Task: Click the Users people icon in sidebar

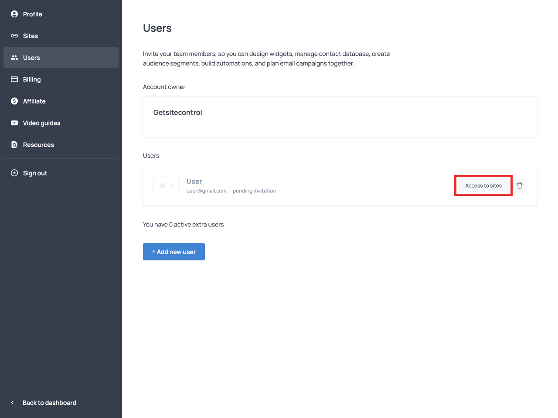Action: (14, 57)
